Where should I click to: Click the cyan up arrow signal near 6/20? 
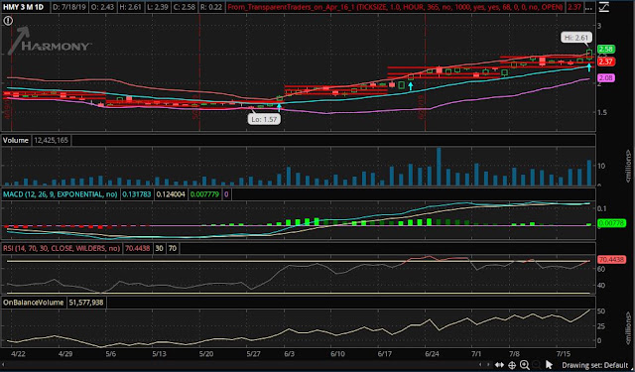pos(411,86)
